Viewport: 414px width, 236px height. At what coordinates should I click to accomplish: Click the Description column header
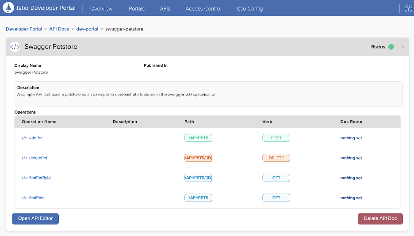pyautogui.click(x=125, y=122)
